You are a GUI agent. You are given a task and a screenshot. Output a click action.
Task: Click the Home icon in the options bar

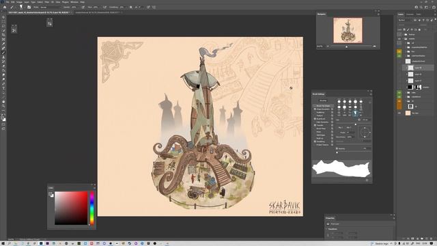tap(5, 8)
